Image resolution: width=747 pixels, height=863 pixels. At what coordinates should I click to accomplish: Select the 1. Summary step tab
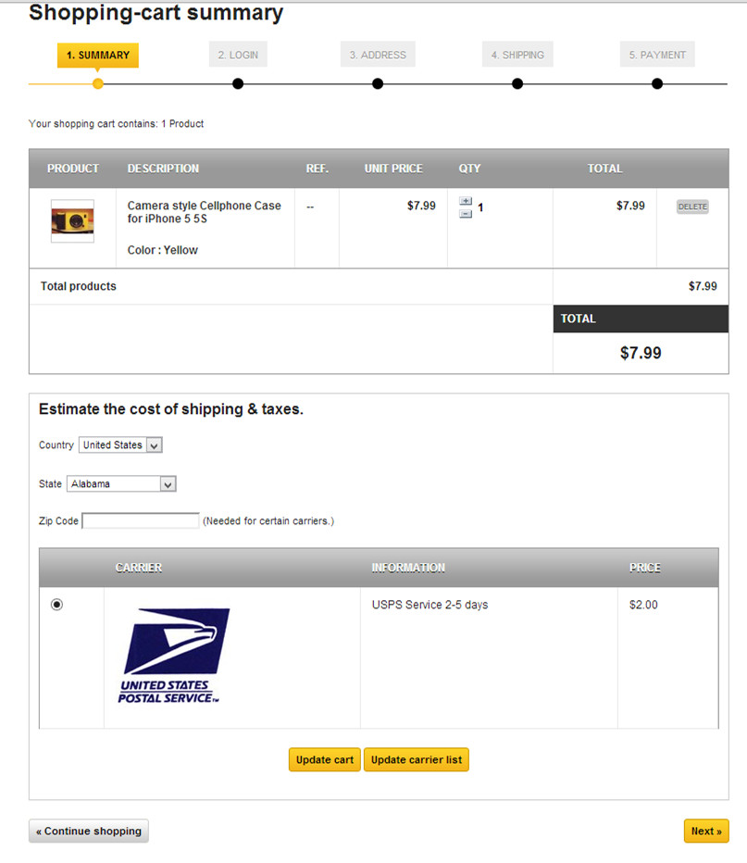[98, 55]
